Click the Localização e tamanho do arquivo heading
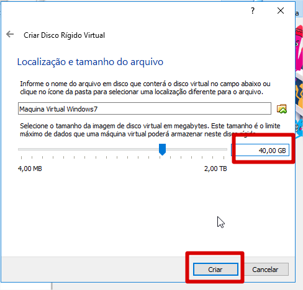303x290 pixels. (x=90, y=62)
